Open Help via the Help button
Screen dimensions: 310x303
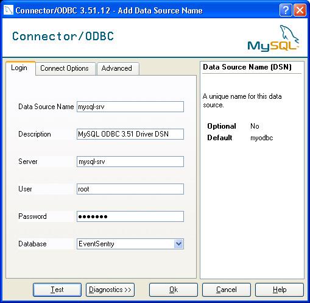pyautogui.click(x=280, y=290)
